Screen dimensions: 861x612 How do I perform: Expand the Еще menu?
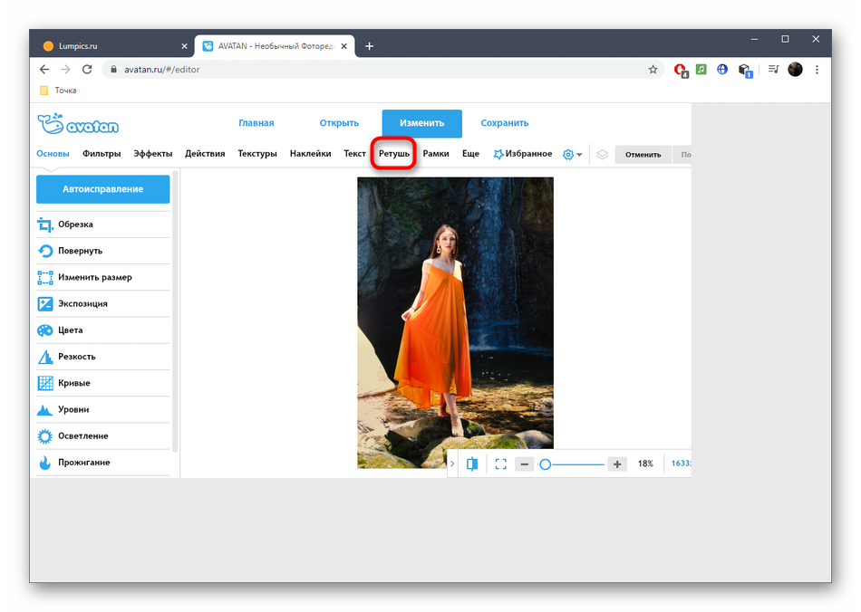[x=470, y=154]
